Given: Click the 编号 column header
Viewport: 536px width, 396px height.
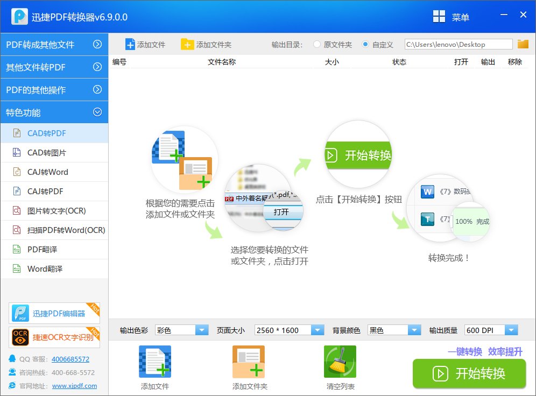Looking at the screenshot, I should 119,62.
